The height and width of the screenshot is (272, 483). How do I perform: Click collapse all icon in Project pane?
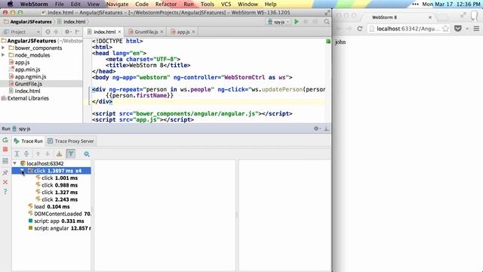click(x=56, y=32)
